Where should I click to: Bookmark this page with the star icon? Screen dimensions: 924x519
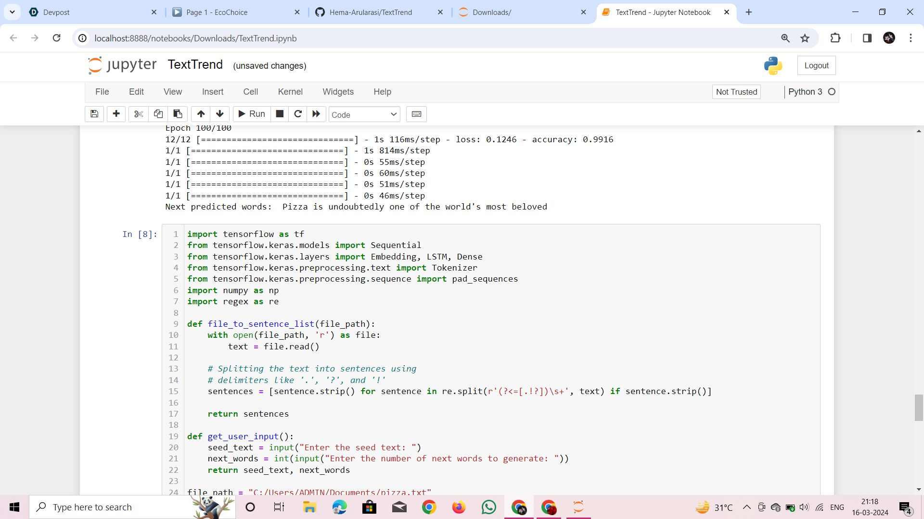point(805,38)
